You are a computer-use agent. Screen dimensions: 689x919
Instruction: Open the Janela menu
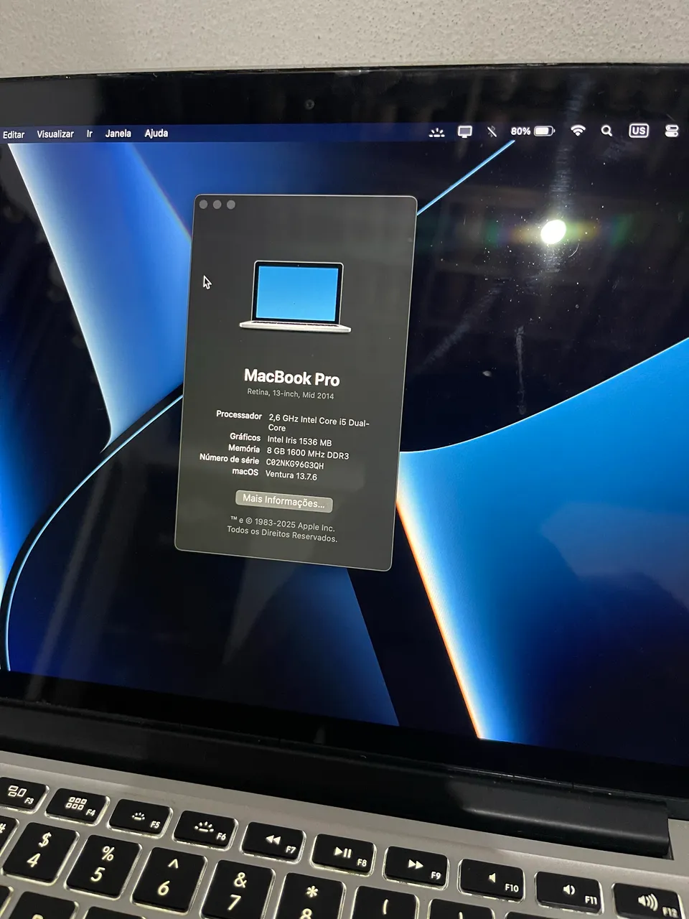(118, 133)
